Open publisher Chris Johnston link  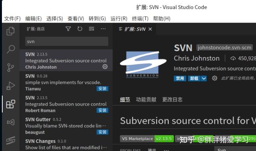[x=197, y=58]
